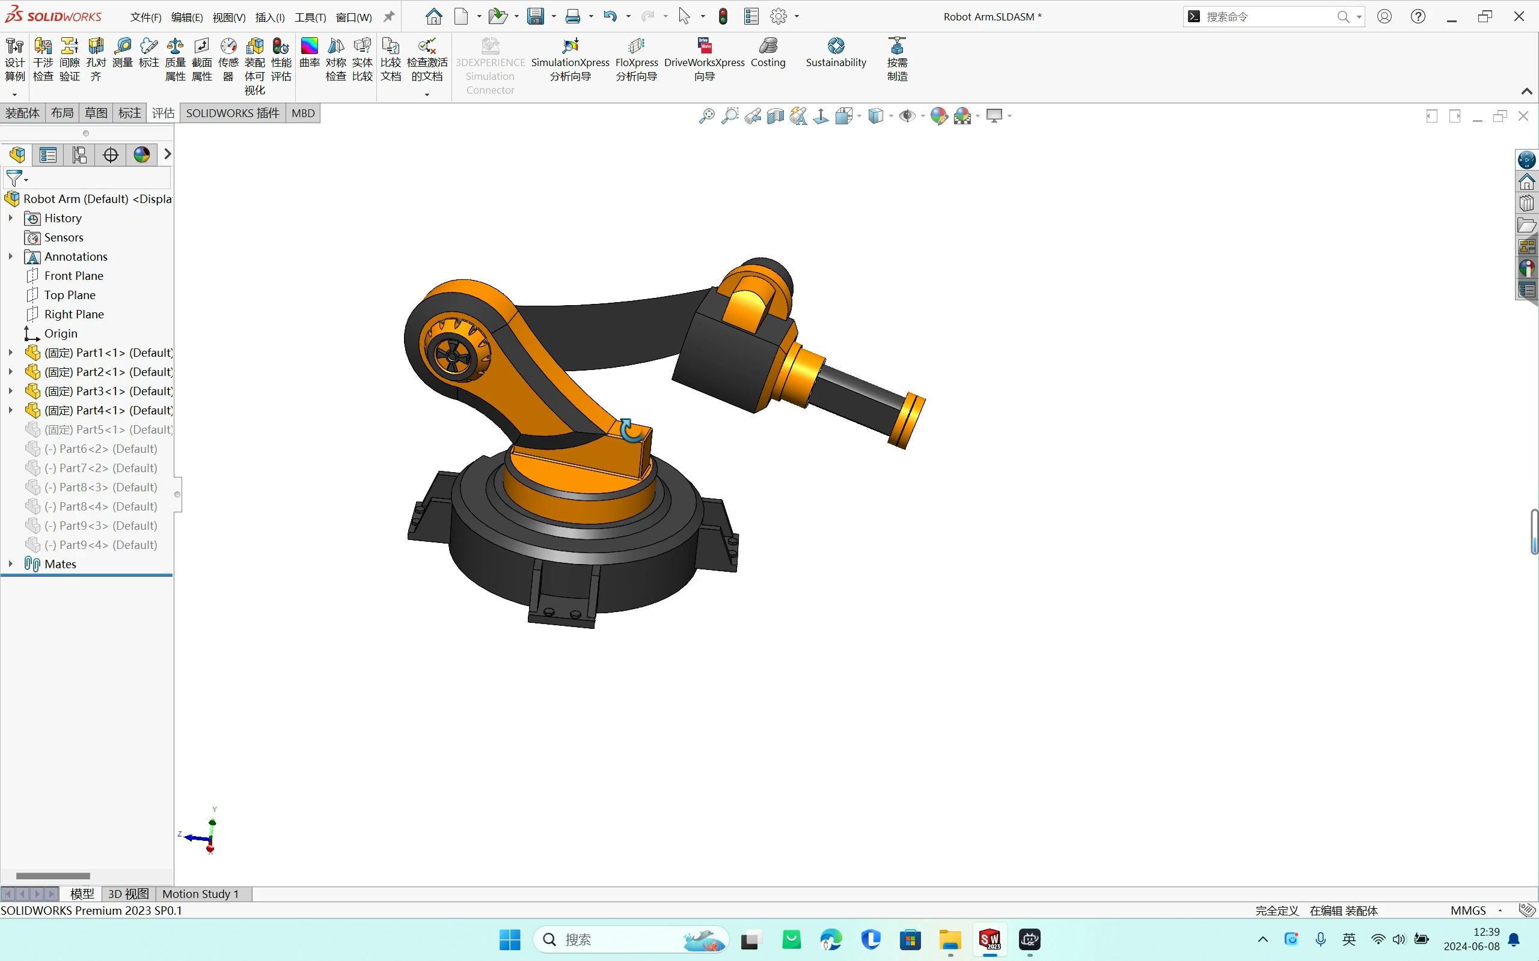This screenshot has width=1539, height=961.
Task: Open the ConfigurationManager tab icon
Action: click(79, 154)
